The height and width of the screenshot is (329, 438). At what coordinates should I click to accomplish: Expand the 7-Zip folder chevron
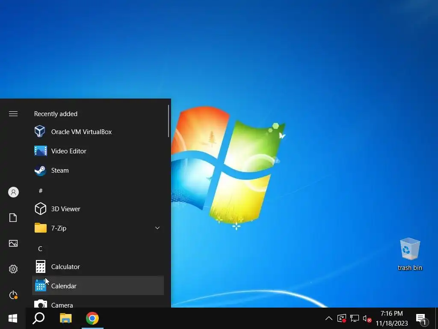157,228
